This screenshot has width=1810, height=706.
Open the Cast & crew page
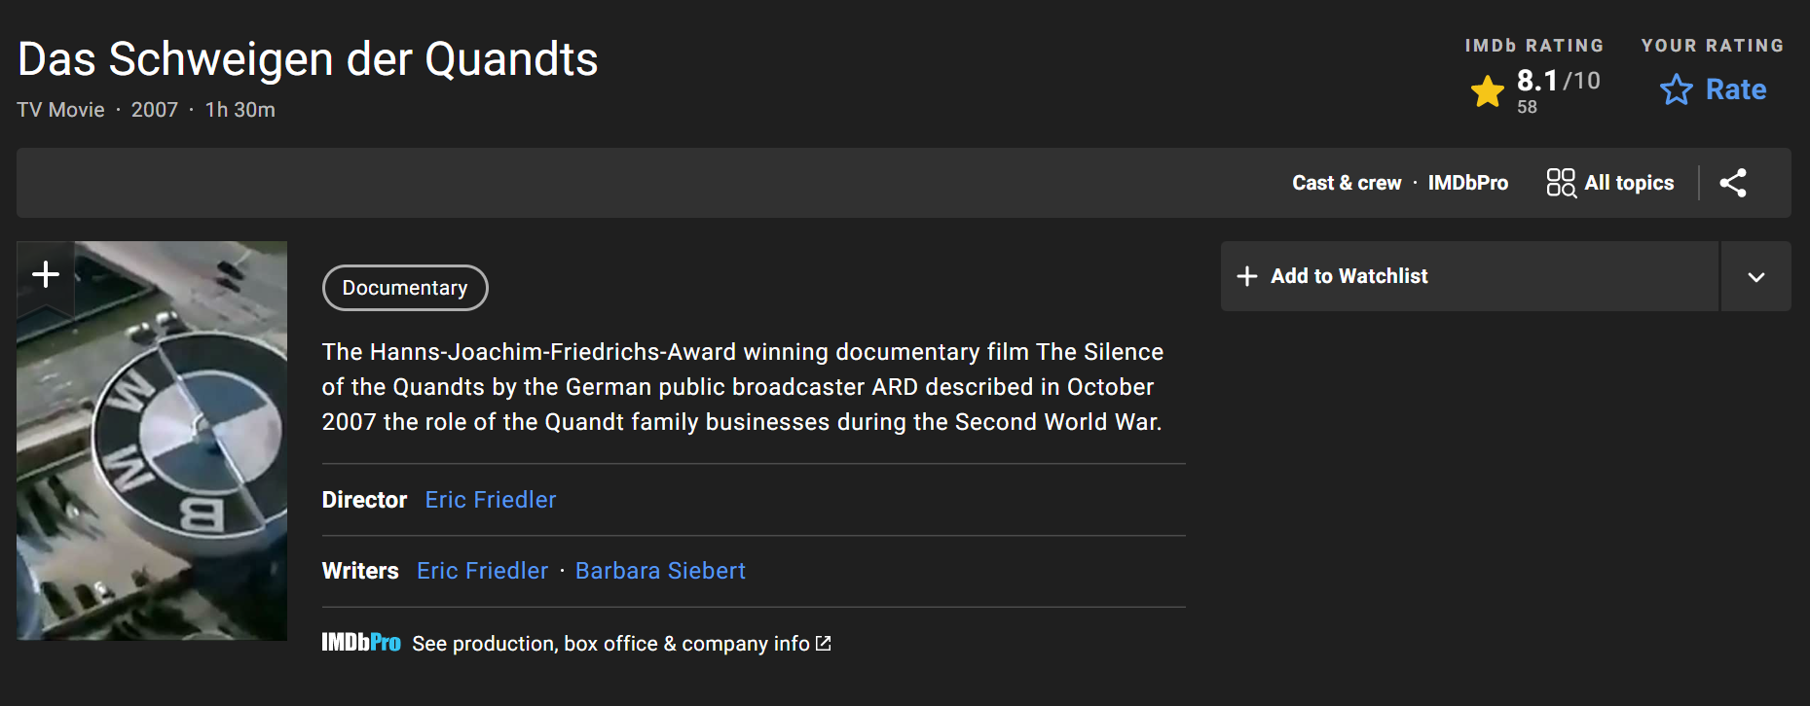[1347, 183]
